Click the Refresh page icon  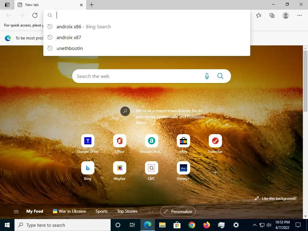tap(35, 15)
